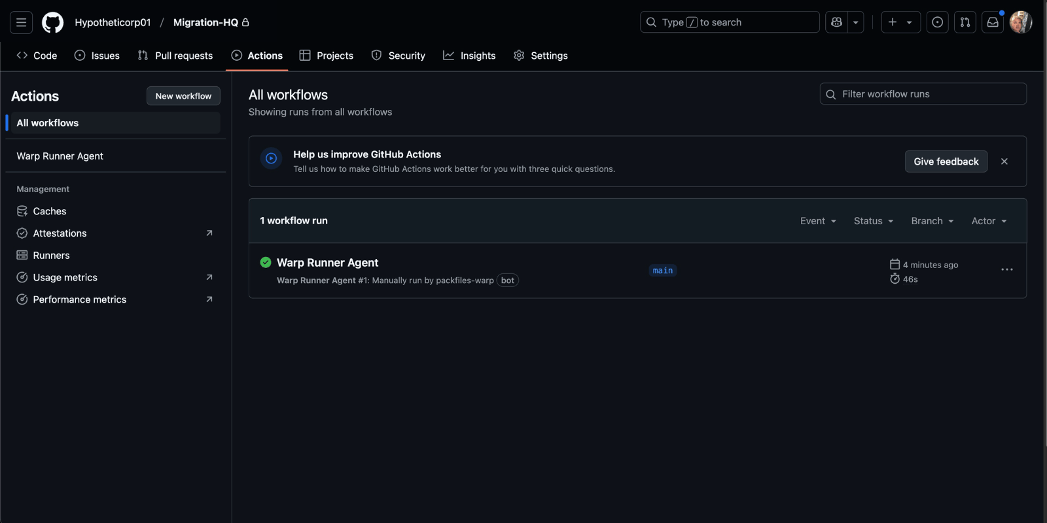The width and height of the screenshot is (1047, 523).
Task: Open the Projects tab
Action: click(327, 56)
